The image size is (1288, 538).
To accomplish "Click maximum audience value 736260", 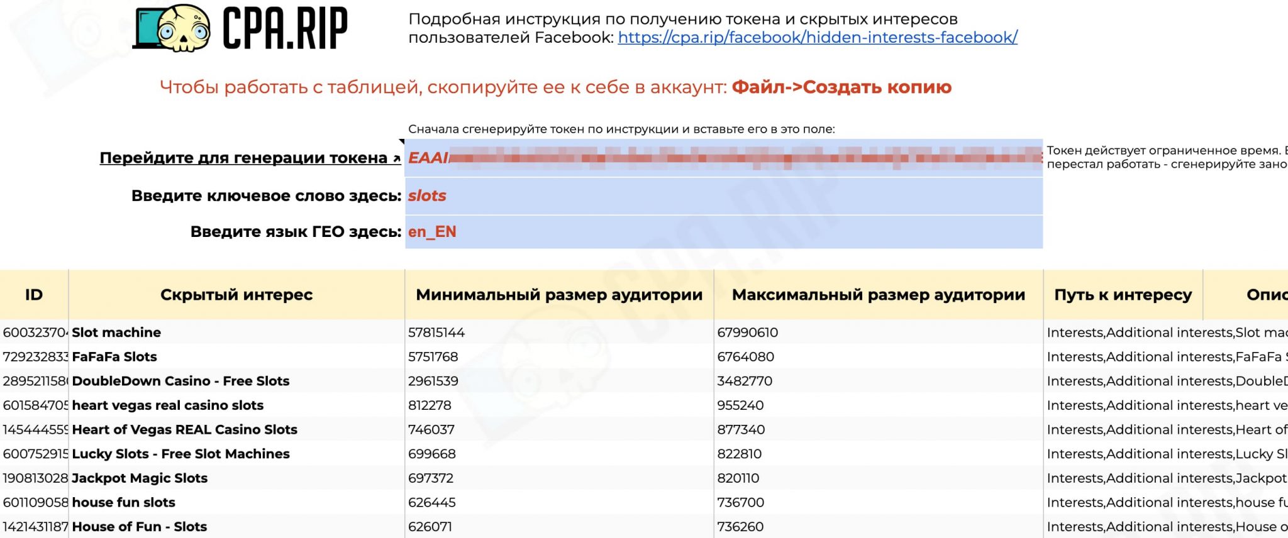I will click(x=740, y=527).
